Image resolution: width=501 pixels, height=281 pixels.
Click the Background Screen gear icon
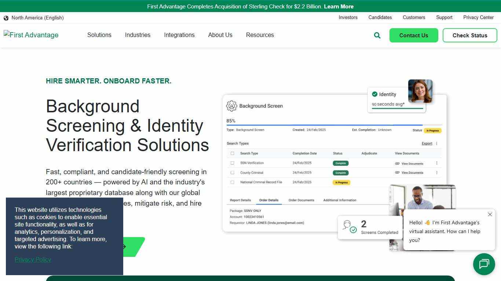click(231, 106)
